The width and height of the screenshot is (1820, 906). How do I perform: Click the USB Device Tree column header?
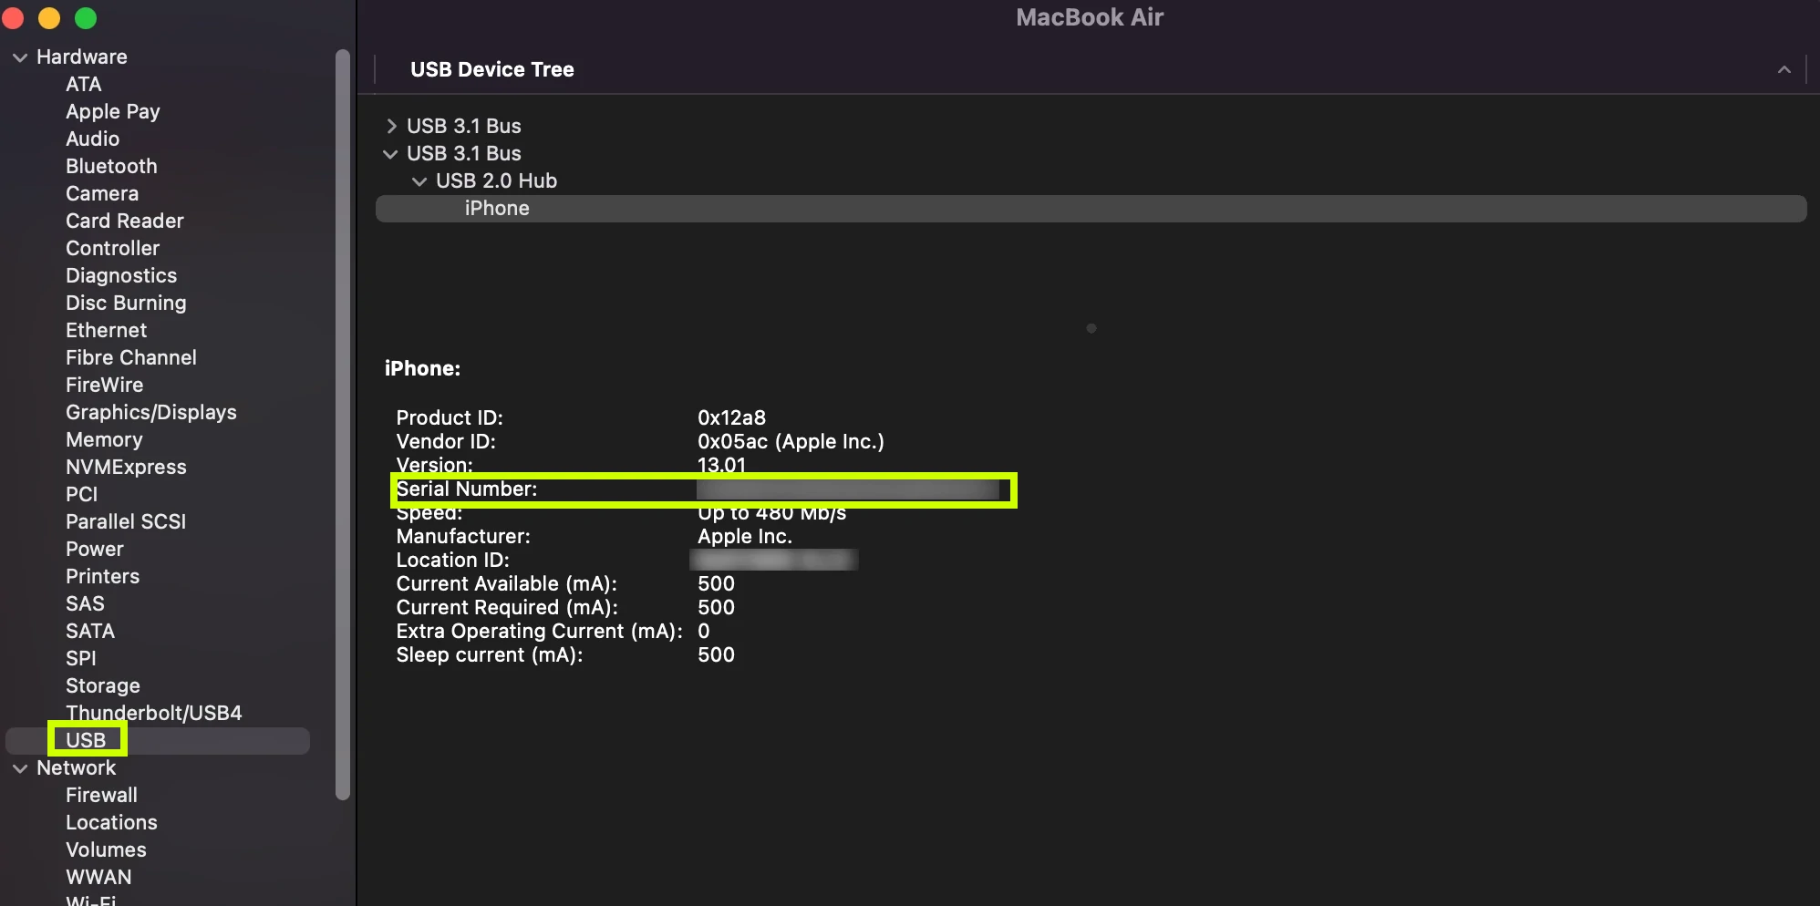492,69
